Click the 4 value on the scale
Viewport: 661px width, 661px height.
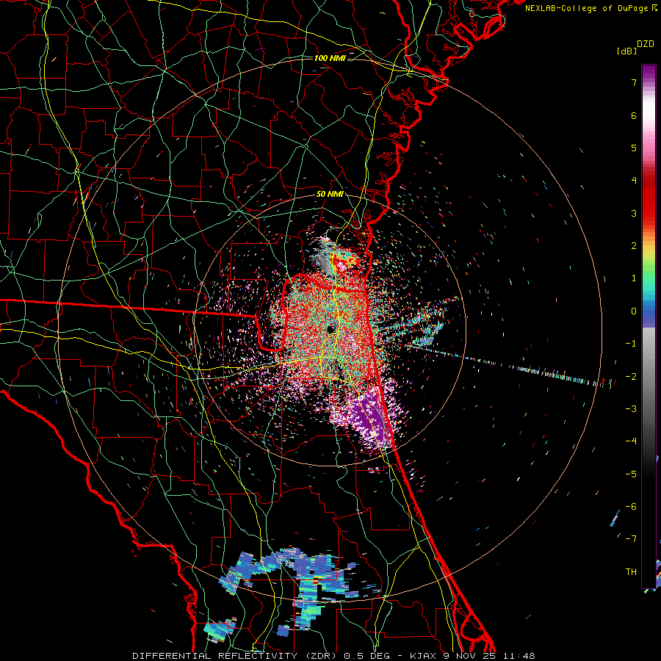(x=634, y=181)
